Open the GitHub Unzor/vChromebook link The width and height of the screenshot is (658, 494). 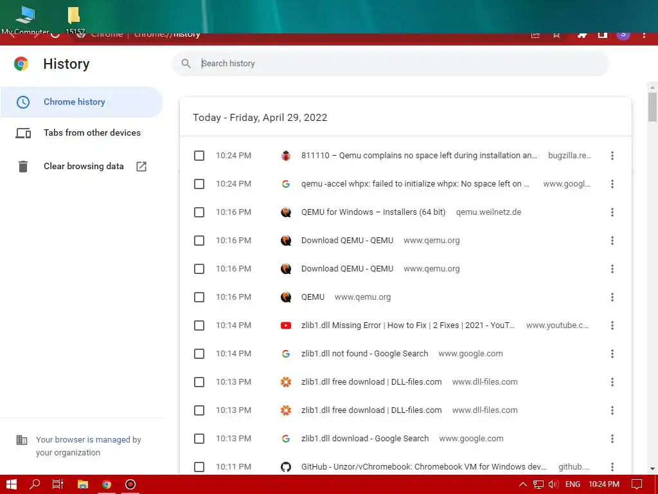coord(423,467)
